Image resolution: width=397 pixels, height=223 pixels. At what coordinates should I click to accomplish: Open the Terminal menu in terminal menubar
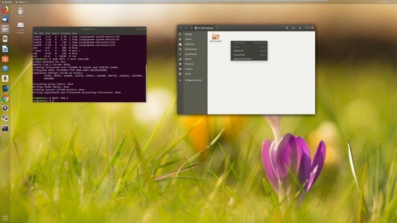point(65,33)
